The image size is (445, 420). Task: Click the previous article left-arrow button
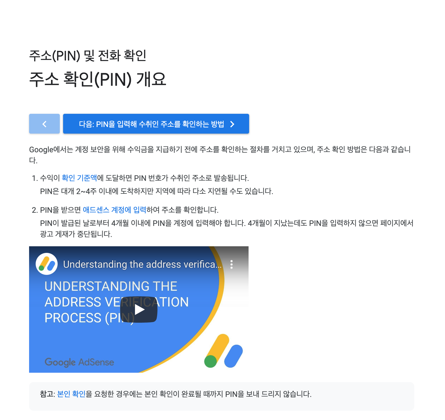click(44, 124)
